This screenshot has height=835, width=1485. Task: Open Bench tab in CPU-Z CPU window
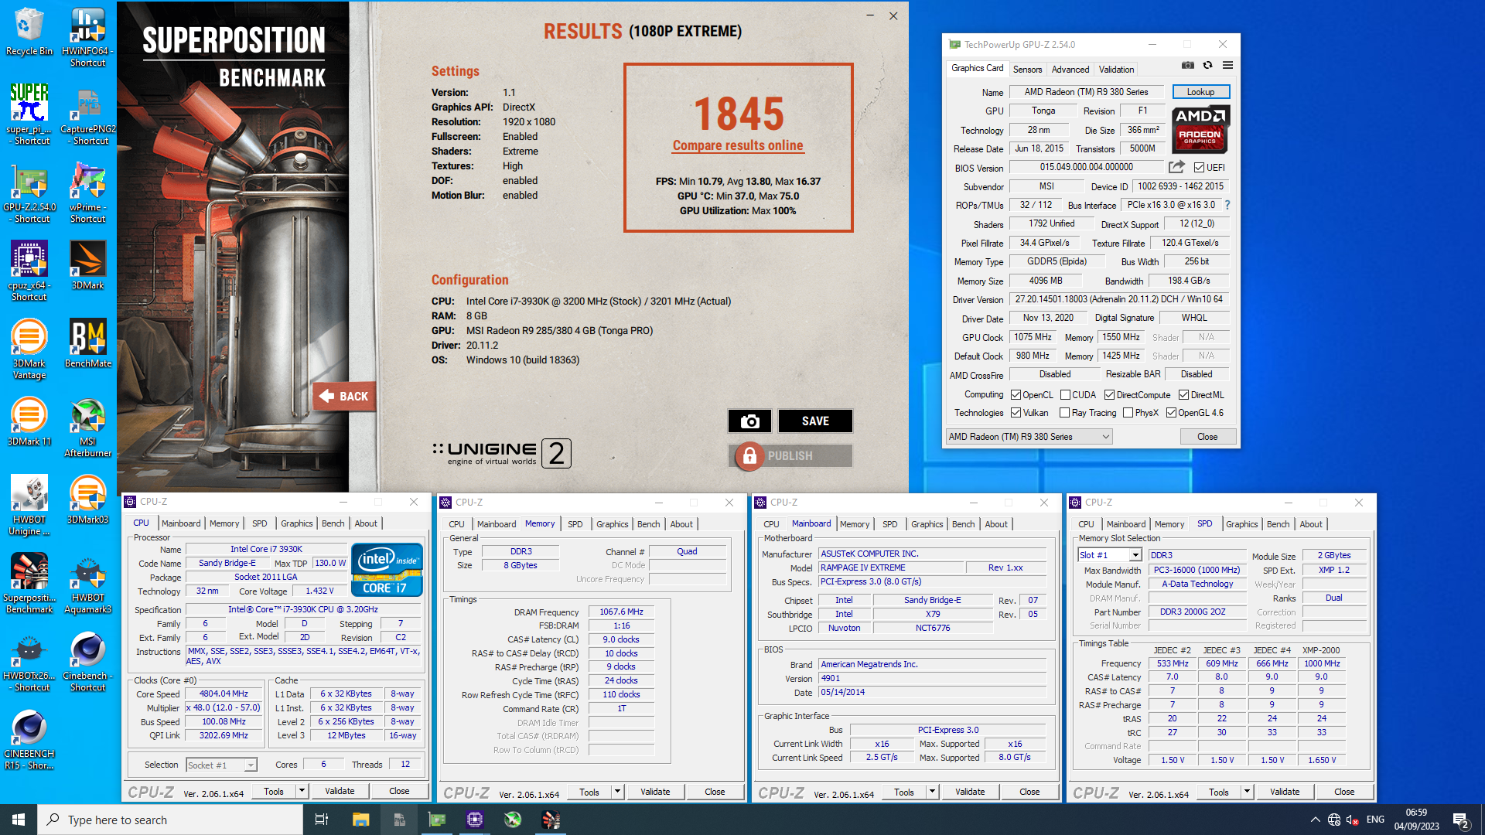[x=333, y=523]
